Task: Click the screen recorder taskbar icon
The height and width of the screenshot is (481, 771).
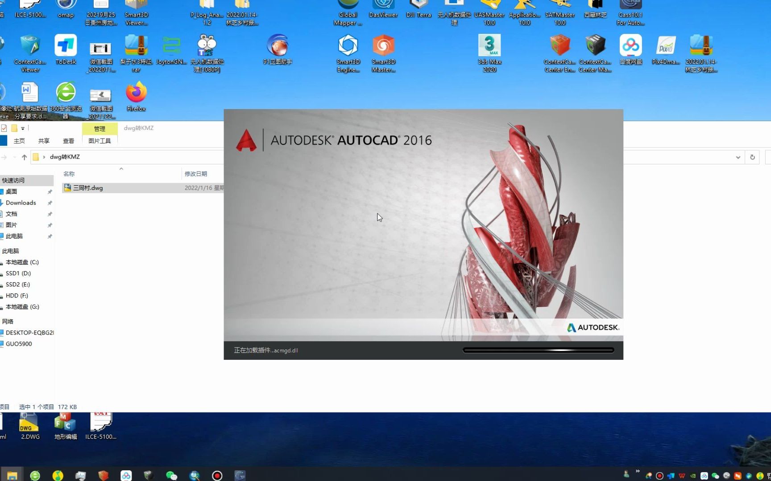Action: pos(217,475)
